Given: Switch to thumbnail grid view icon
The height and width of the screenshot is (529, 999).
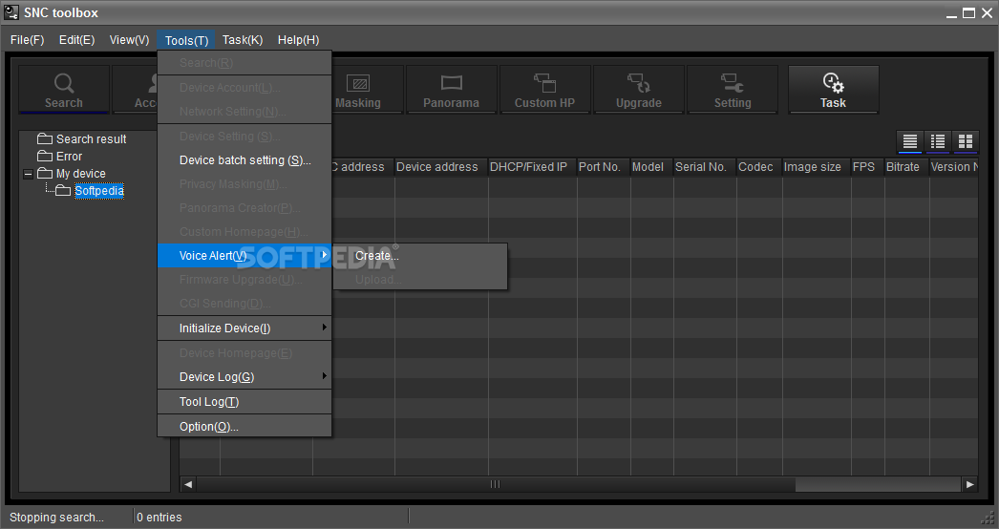Looking at the screenshot, I should 966,141.
